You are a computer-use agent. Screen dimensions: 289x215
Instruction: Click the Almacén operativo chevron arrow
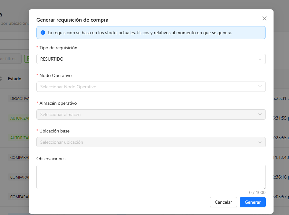(x=260, y=114)
